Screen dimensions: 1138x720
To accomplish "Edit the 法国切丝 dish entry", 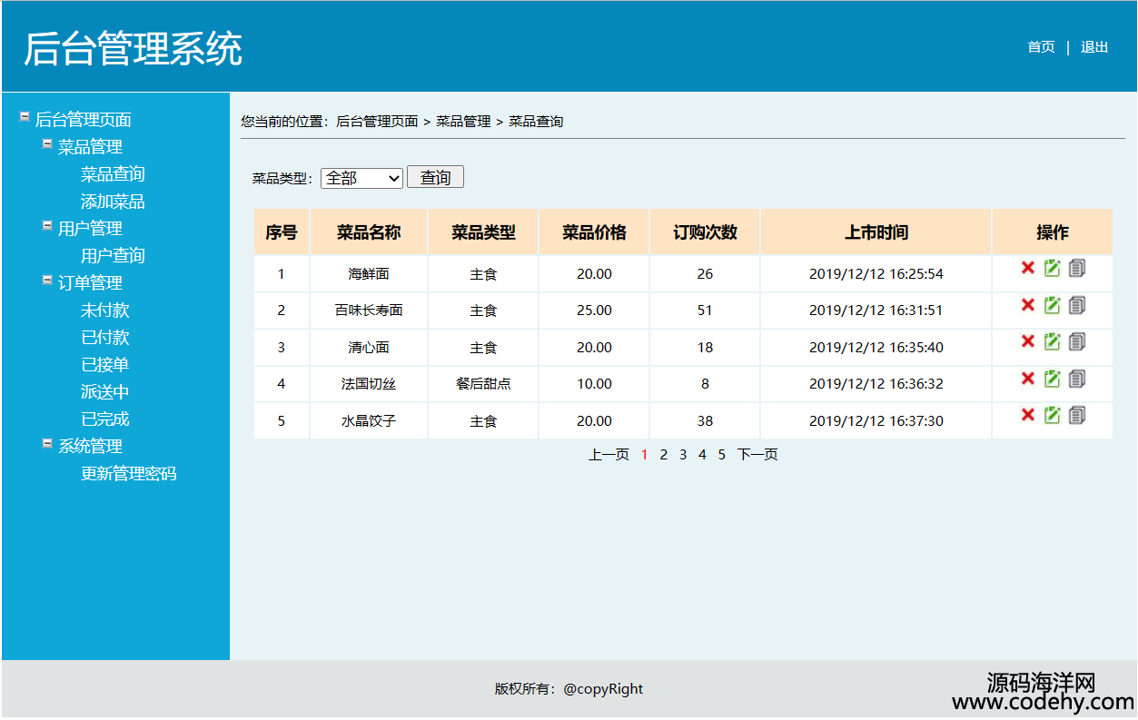I will [x=1053, y=378].
